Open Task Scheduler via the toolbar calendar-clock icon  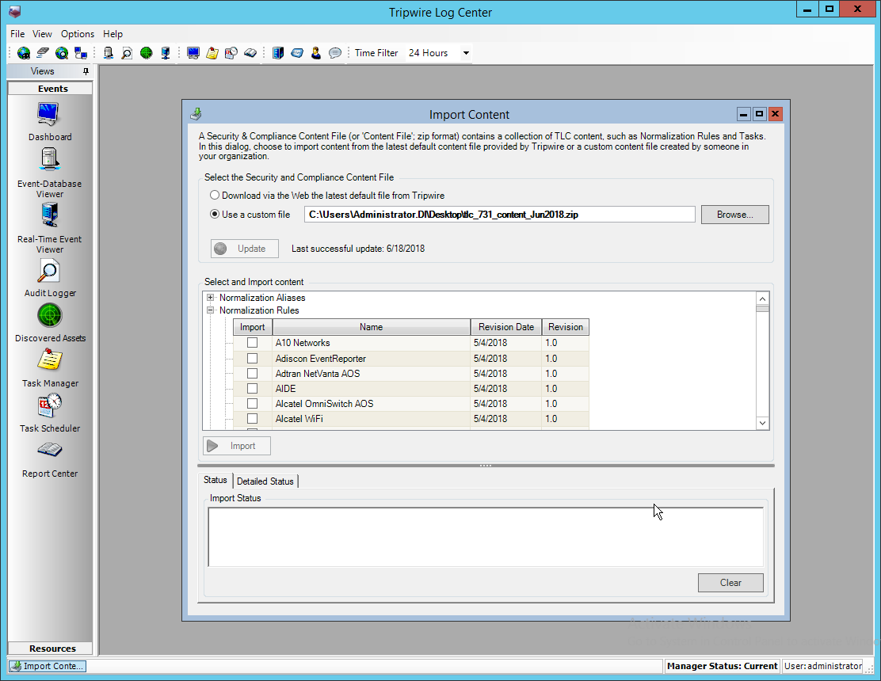point(231,53)
